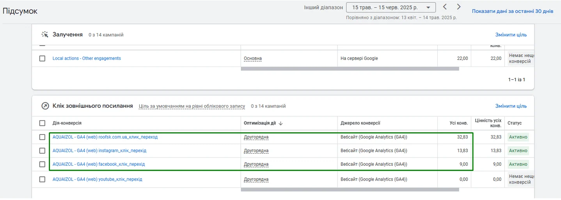Select all conversion actions in external link table

click(x=42, y=123)
